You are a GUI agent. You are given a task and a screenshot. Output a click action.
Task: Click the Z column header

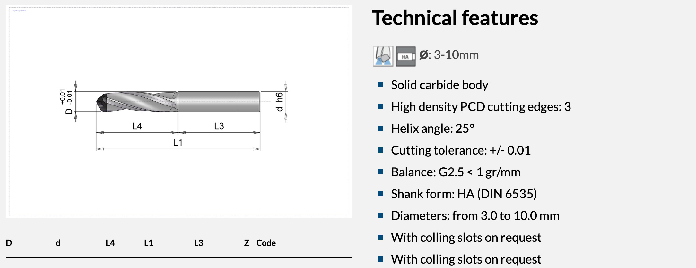pos(247,243)
